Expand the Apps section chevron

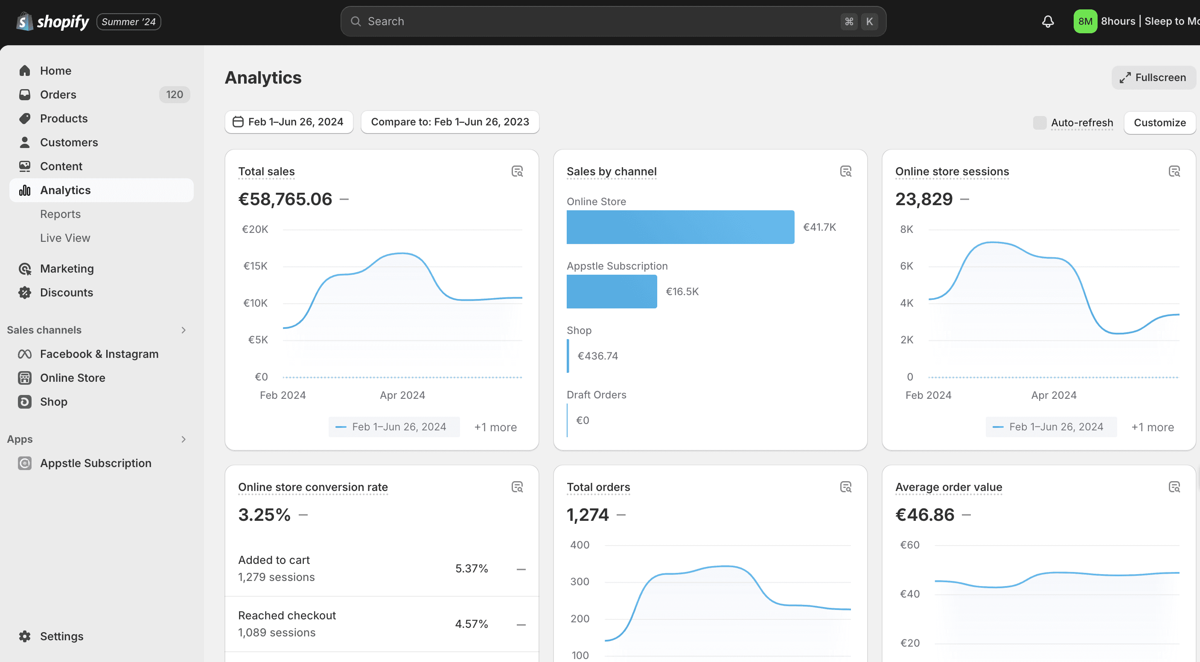coord(183,439)
